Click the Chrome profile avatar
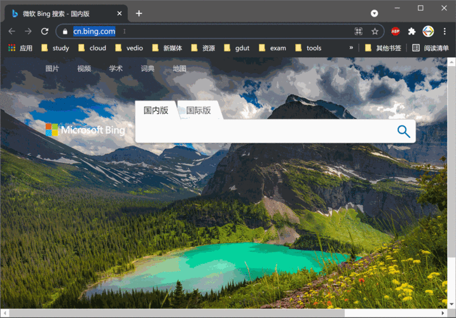This screenshot has height=318, width=456. [428, 31]
